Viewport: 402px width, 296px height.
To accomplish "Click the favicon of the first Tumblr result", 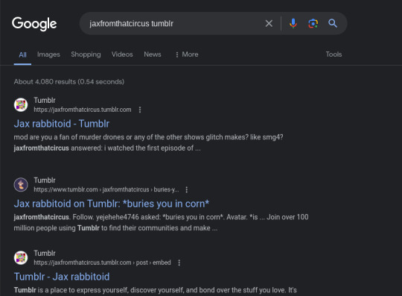I will tap(21, 104).
